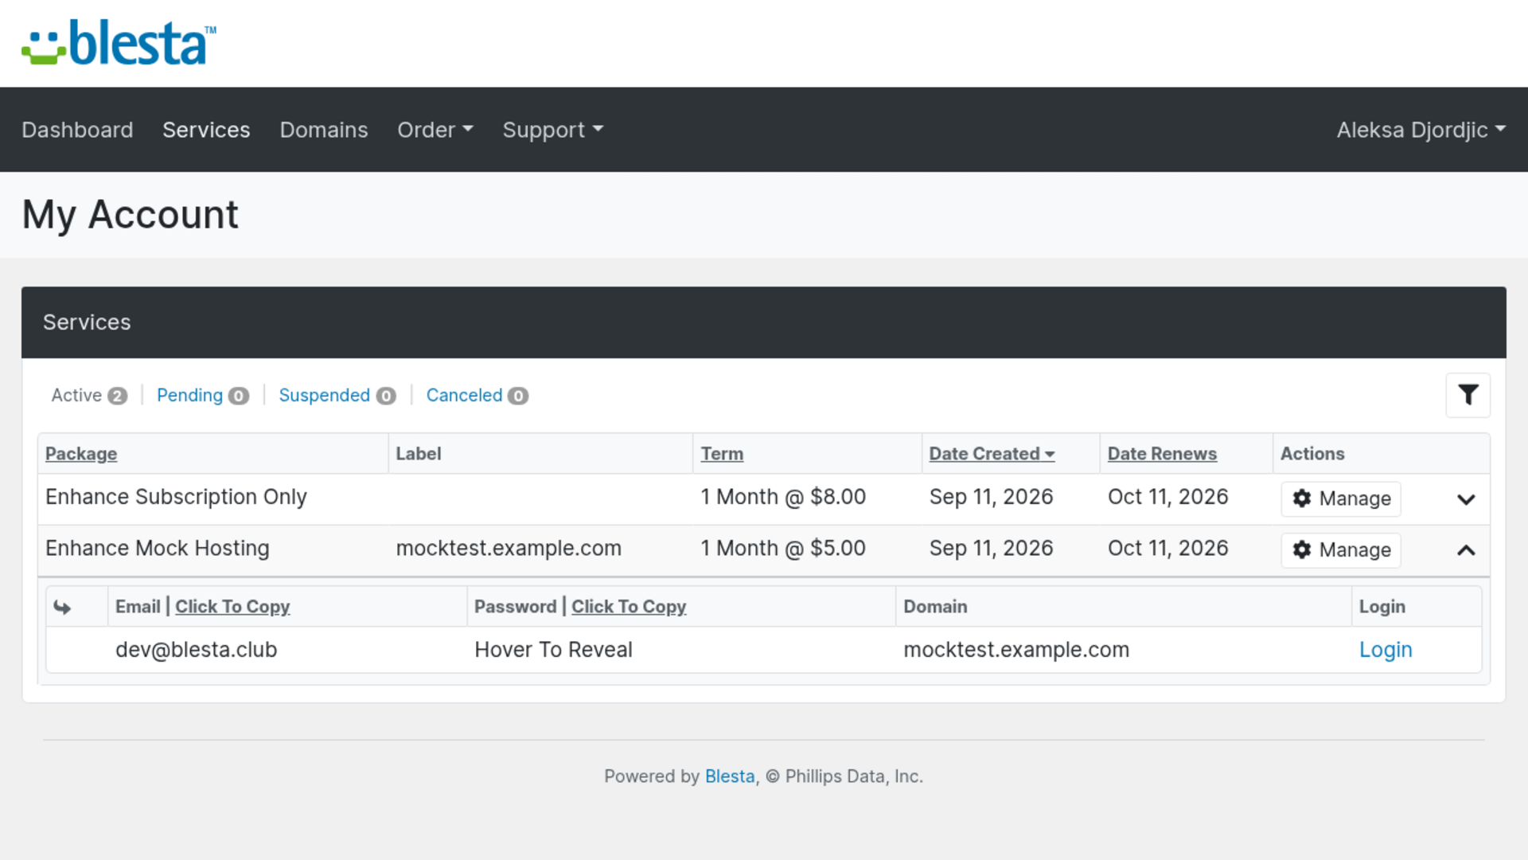The width and height of the screenshot is (1528, 860).
Task: Click the Label column header
Action: coord(419,454)
